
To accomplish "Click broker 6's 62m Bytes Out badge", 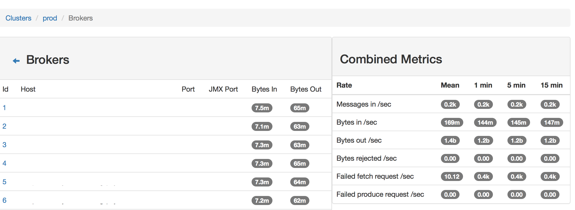I will 300,200.
